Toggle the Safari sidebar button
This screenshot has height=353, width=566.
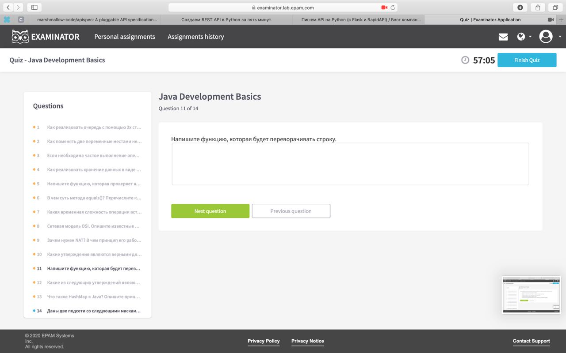pyautogui.click(x=34, y=8)
